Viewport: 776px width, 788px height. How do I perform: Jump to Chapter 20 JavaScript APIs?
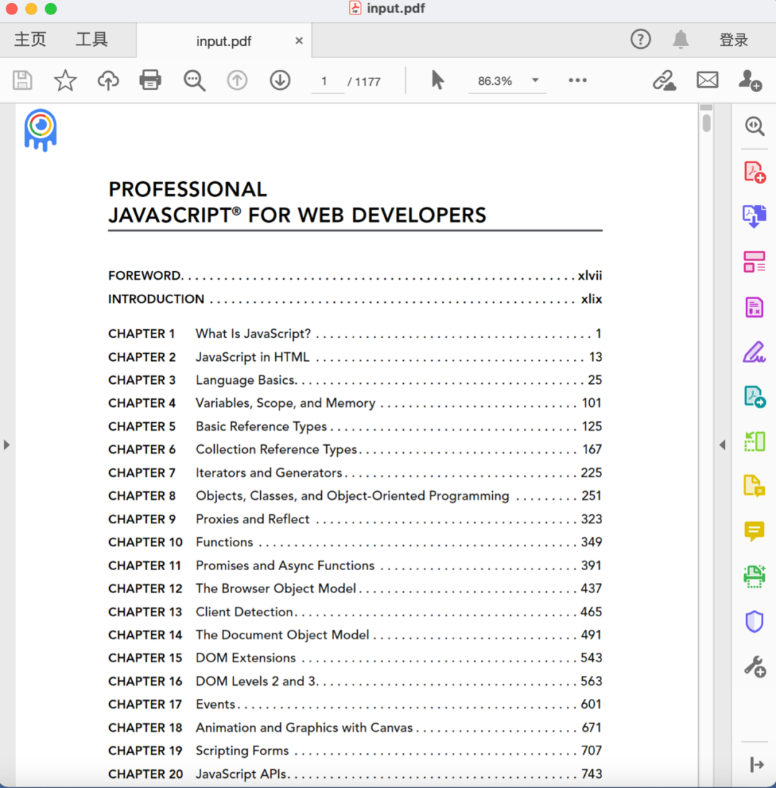(x=355, y=774)
